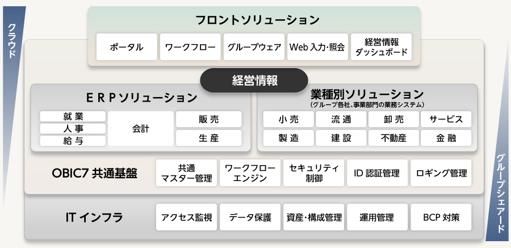Open the Web入力・照会 box
This screenshot has width=511, height=248.
tap(317, 47)
